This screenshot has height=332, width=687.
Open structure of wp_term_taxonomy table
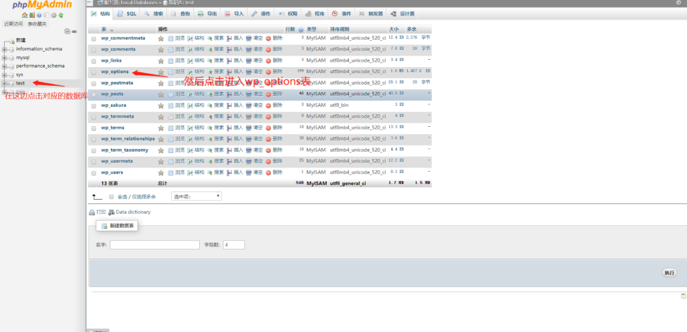pyautogui.click(x=196, y=150)
